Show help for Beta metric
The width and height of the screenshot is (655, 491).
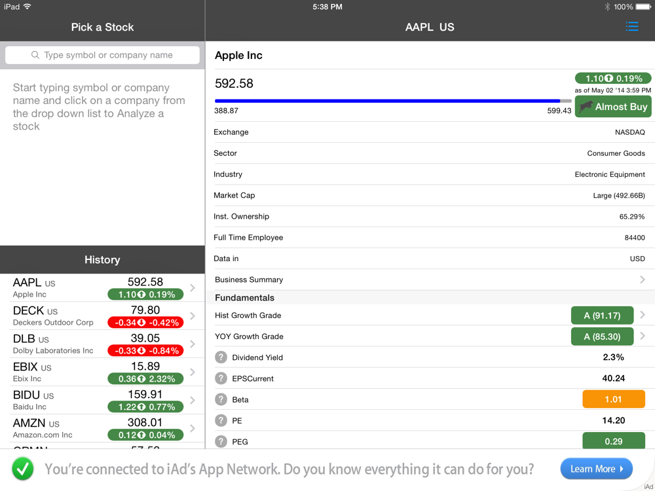pos(221,399)
